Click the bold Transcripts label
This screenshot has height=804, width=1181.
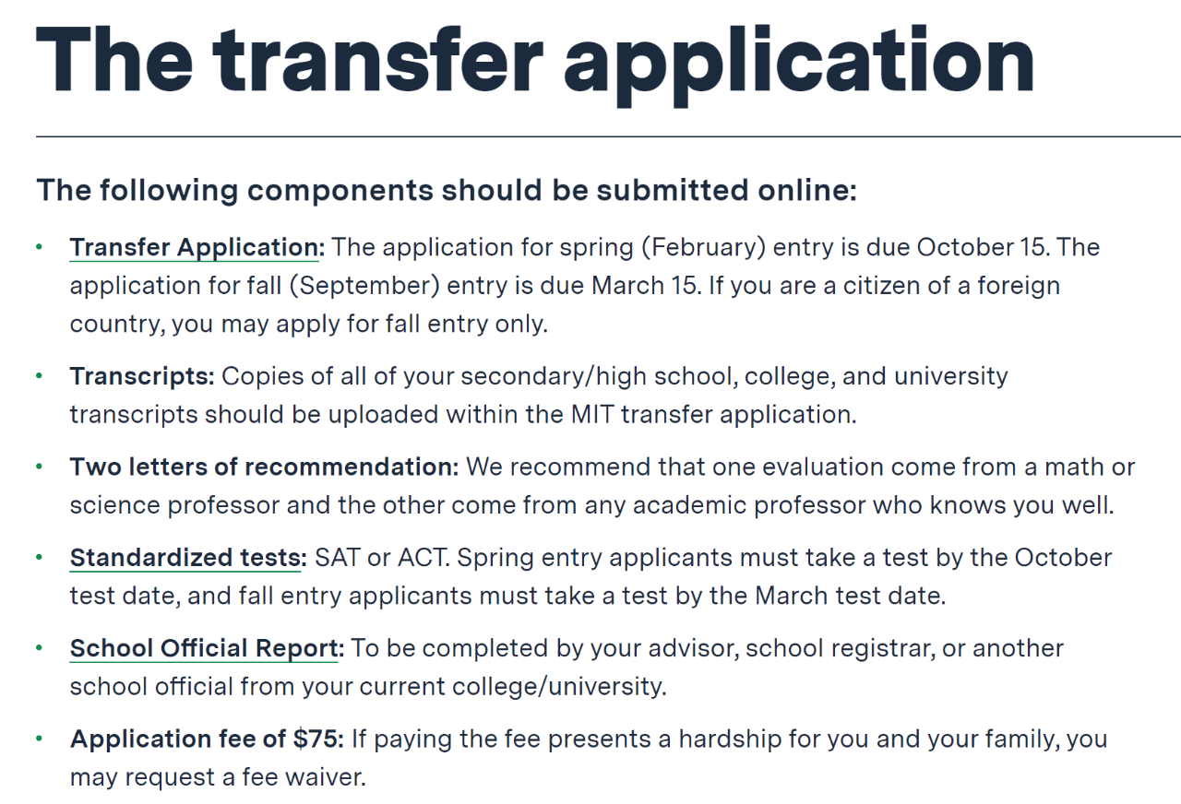[x=142, y=376]
